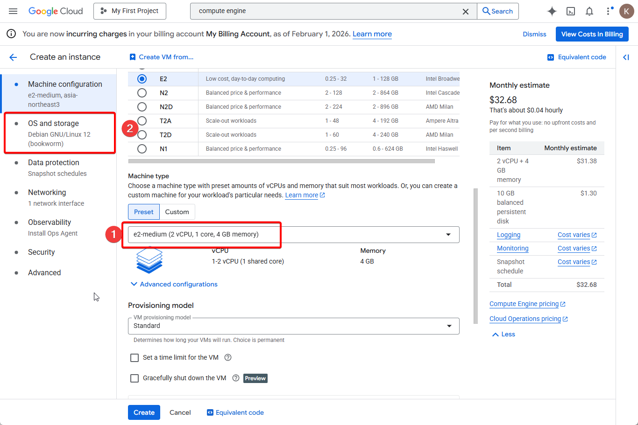Image resolution: width=638 pixels, height=425 pixels.
Task: Click the Google Cloud logo
Action: click(x=56, y=11)
